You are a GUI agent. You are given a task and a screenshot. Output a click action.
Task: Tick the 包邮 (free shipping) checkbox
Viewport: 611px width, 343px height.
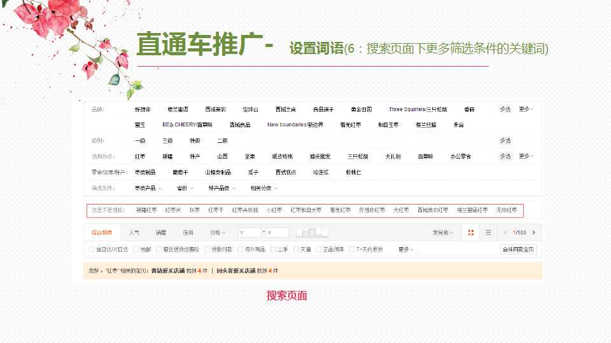[136, 250]
